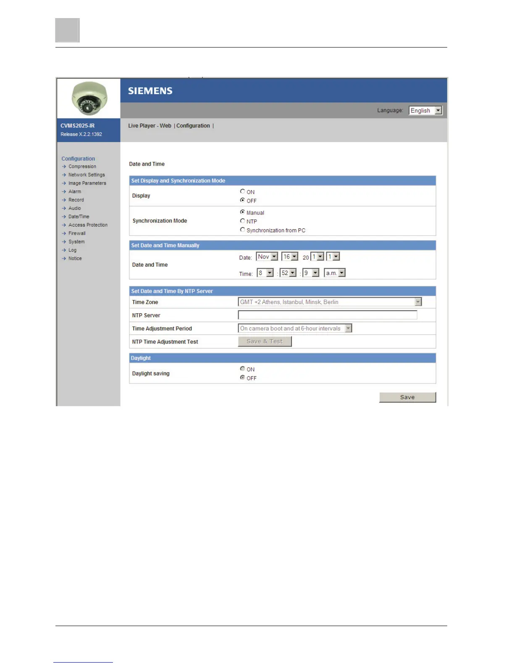Open the a.m./p.m. dropdown
This screenshot has width=514, height=666.
click(335, 273)
